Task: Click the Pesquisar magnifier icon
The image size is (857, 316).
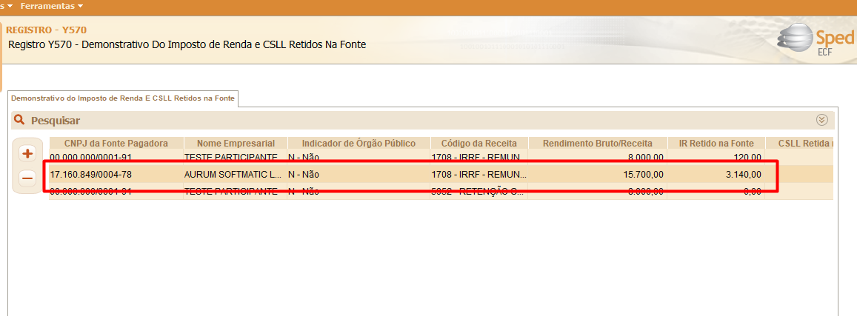Action: click(x=20, y=120)
